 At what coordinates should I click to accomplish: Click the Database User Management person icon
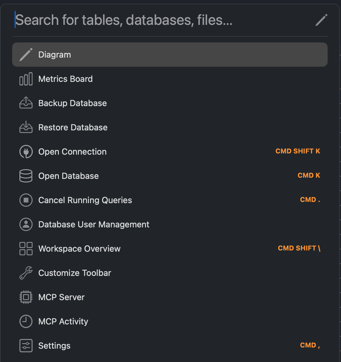[x=26, y=224]
